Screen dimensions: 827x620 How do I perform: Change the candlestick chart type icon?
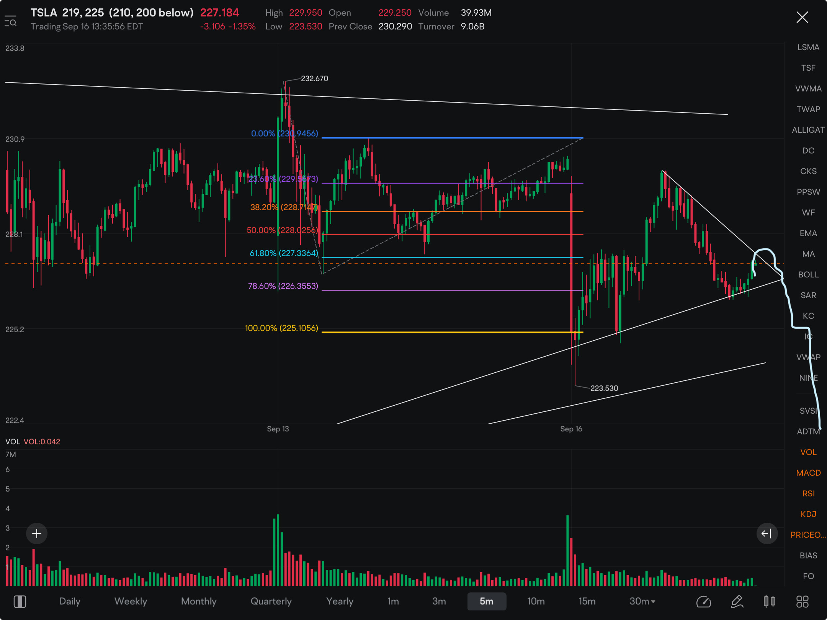770,602
